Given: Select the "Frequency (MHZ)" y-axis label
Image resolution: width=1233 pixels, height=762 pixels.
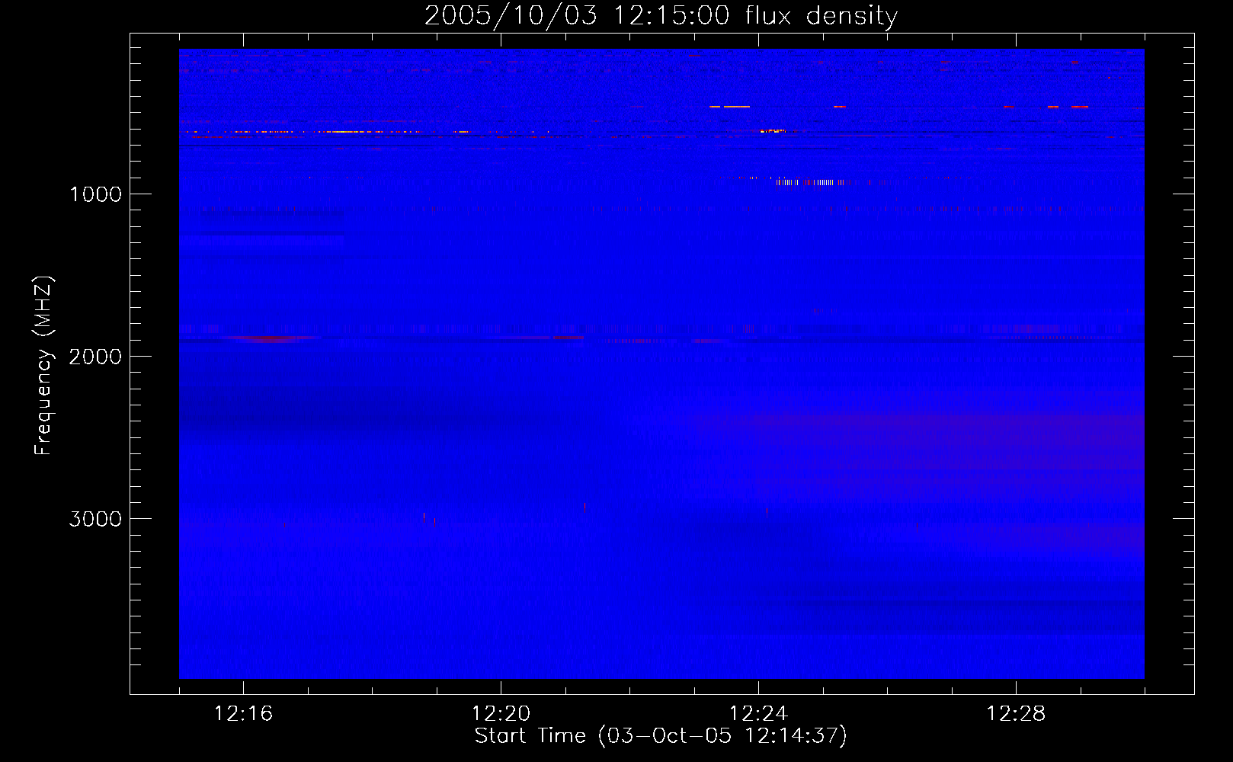Looking at the screenshot, I should pyautogui.click(x=43, y=366).
